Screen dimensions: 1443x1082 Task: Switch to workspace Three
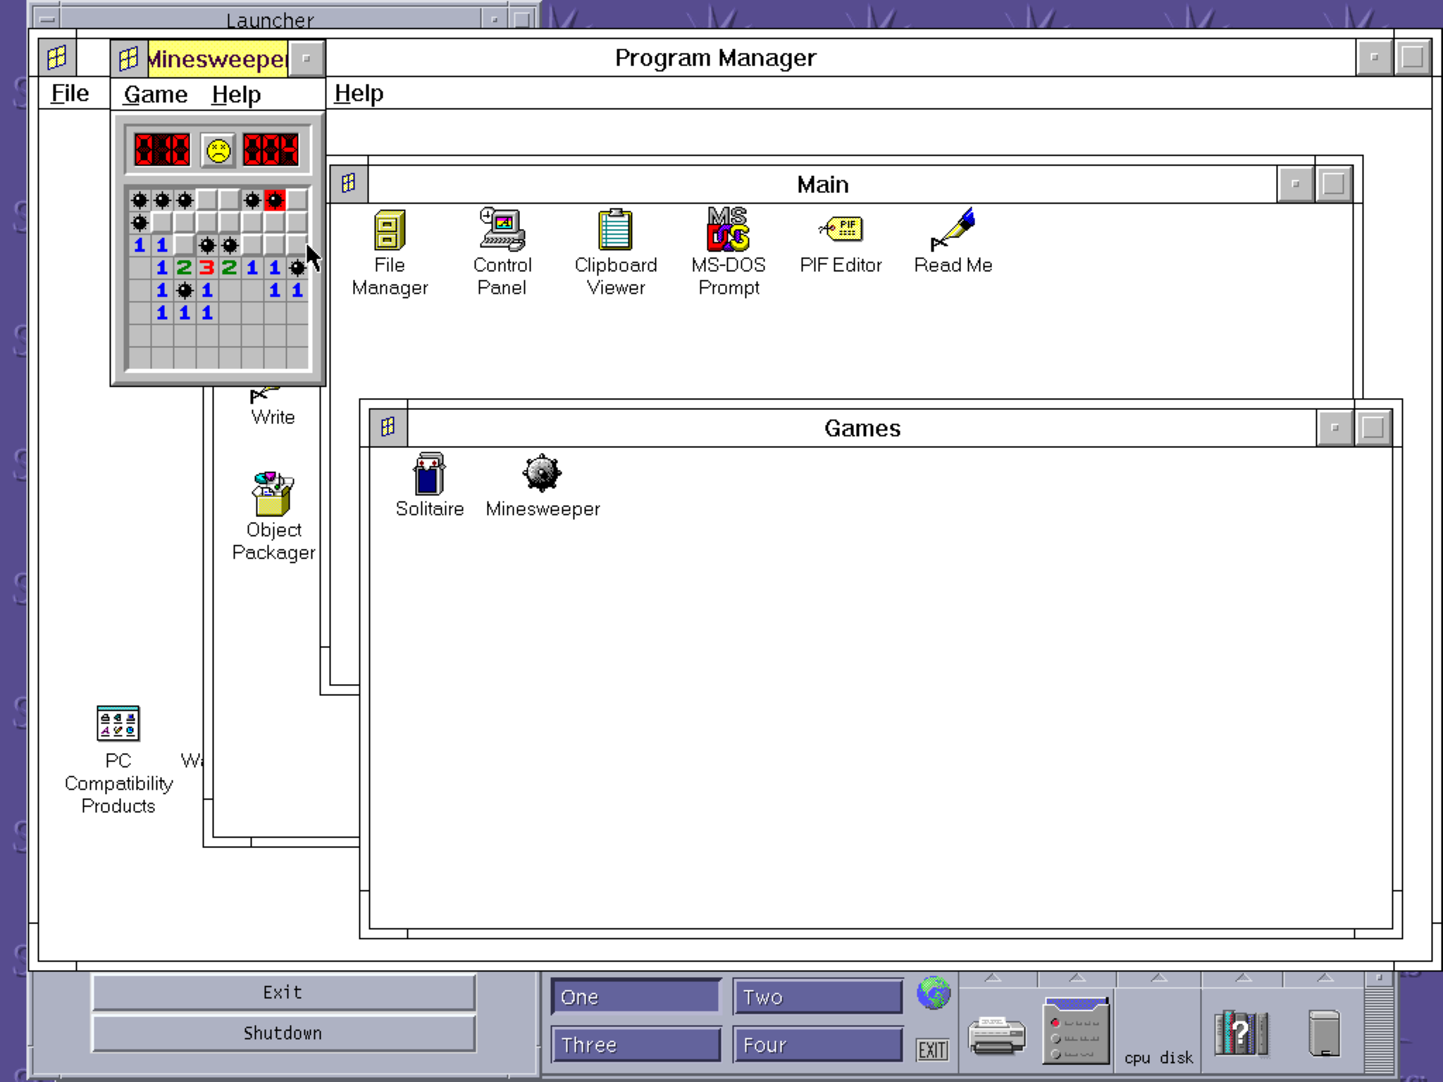[636, 1045]
